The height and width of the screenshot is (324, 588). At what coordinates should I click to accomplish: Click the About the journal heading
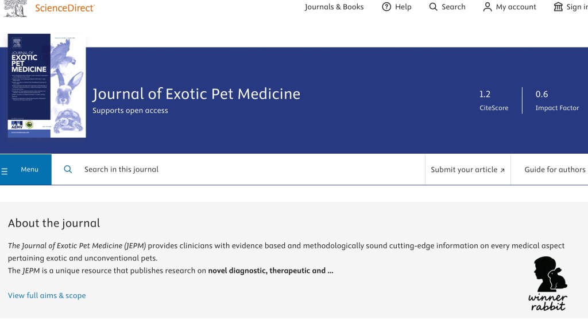54,223
